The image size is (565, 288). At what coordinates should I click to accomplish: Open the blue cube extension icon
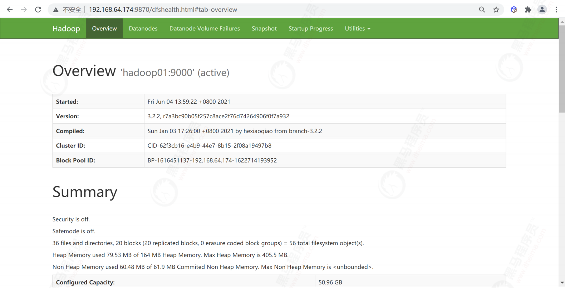click(514, 10)
